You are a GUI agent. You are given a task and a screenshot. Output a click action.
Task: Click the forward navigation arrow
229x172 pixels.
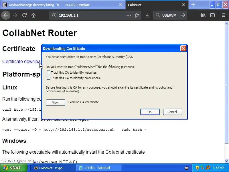pyautogui.click(x=15, y=15)
